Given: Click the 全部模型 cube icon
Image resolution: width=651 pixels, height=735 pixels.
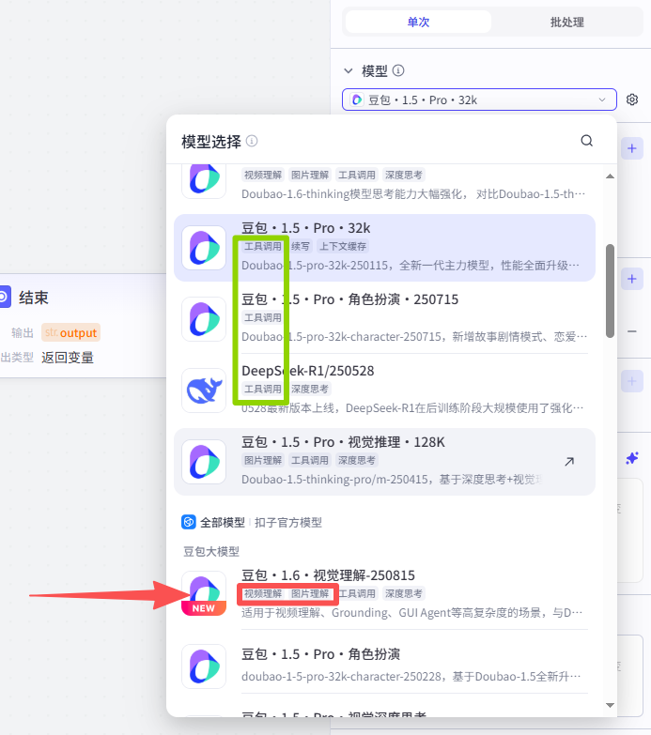Looking at the screenshot, I should click(x=188, y=522).
